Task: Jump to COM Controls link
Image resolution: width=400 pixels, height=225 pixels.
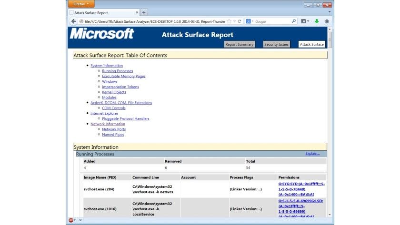Action: (114, 108)
